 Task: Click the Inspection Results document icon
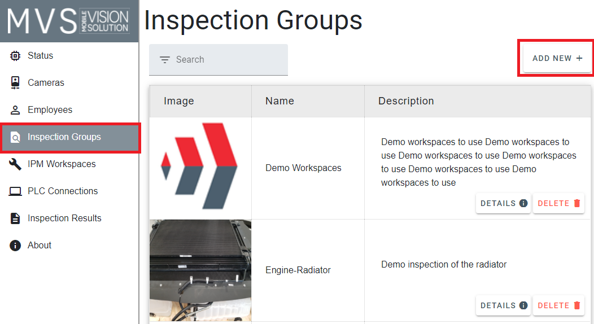tap(15, 218)
